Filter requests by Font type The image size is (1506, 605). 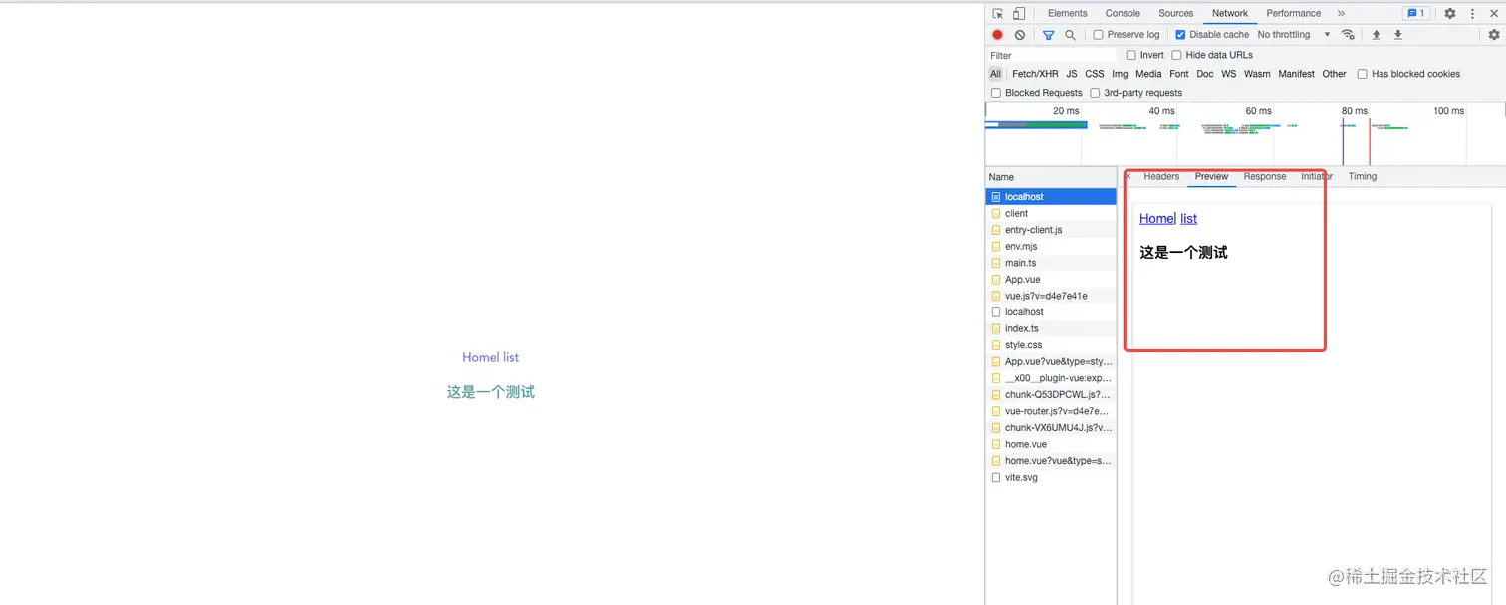1179,74
